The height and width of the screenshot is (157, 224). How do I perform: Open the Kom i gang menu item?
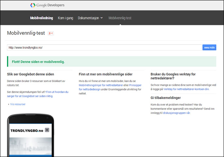point(66,18)
